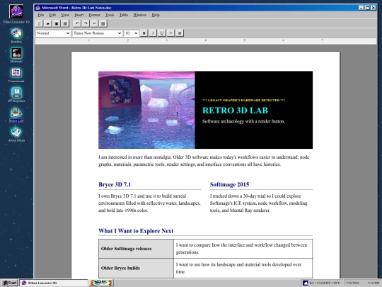Select the Materials desktop icon
The width and height of the screenshot is (382, 287).
[16, 55]
